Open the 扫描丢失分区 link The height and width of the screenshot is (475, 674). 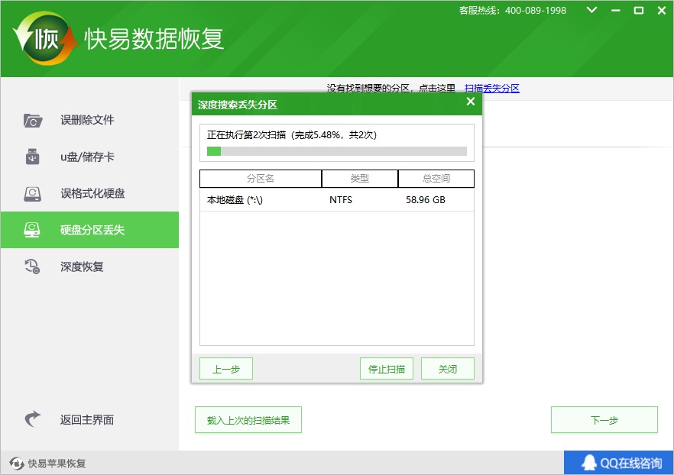tap(492, 89)
